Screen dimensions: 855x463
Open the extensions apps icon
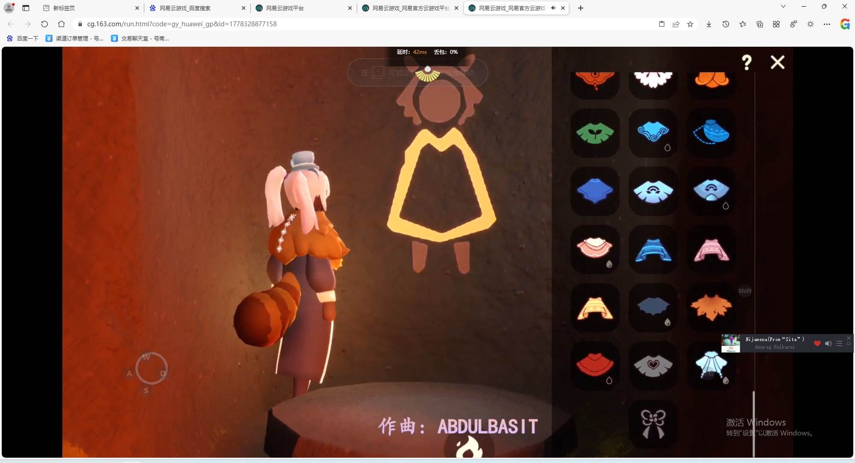pos(776,24)
